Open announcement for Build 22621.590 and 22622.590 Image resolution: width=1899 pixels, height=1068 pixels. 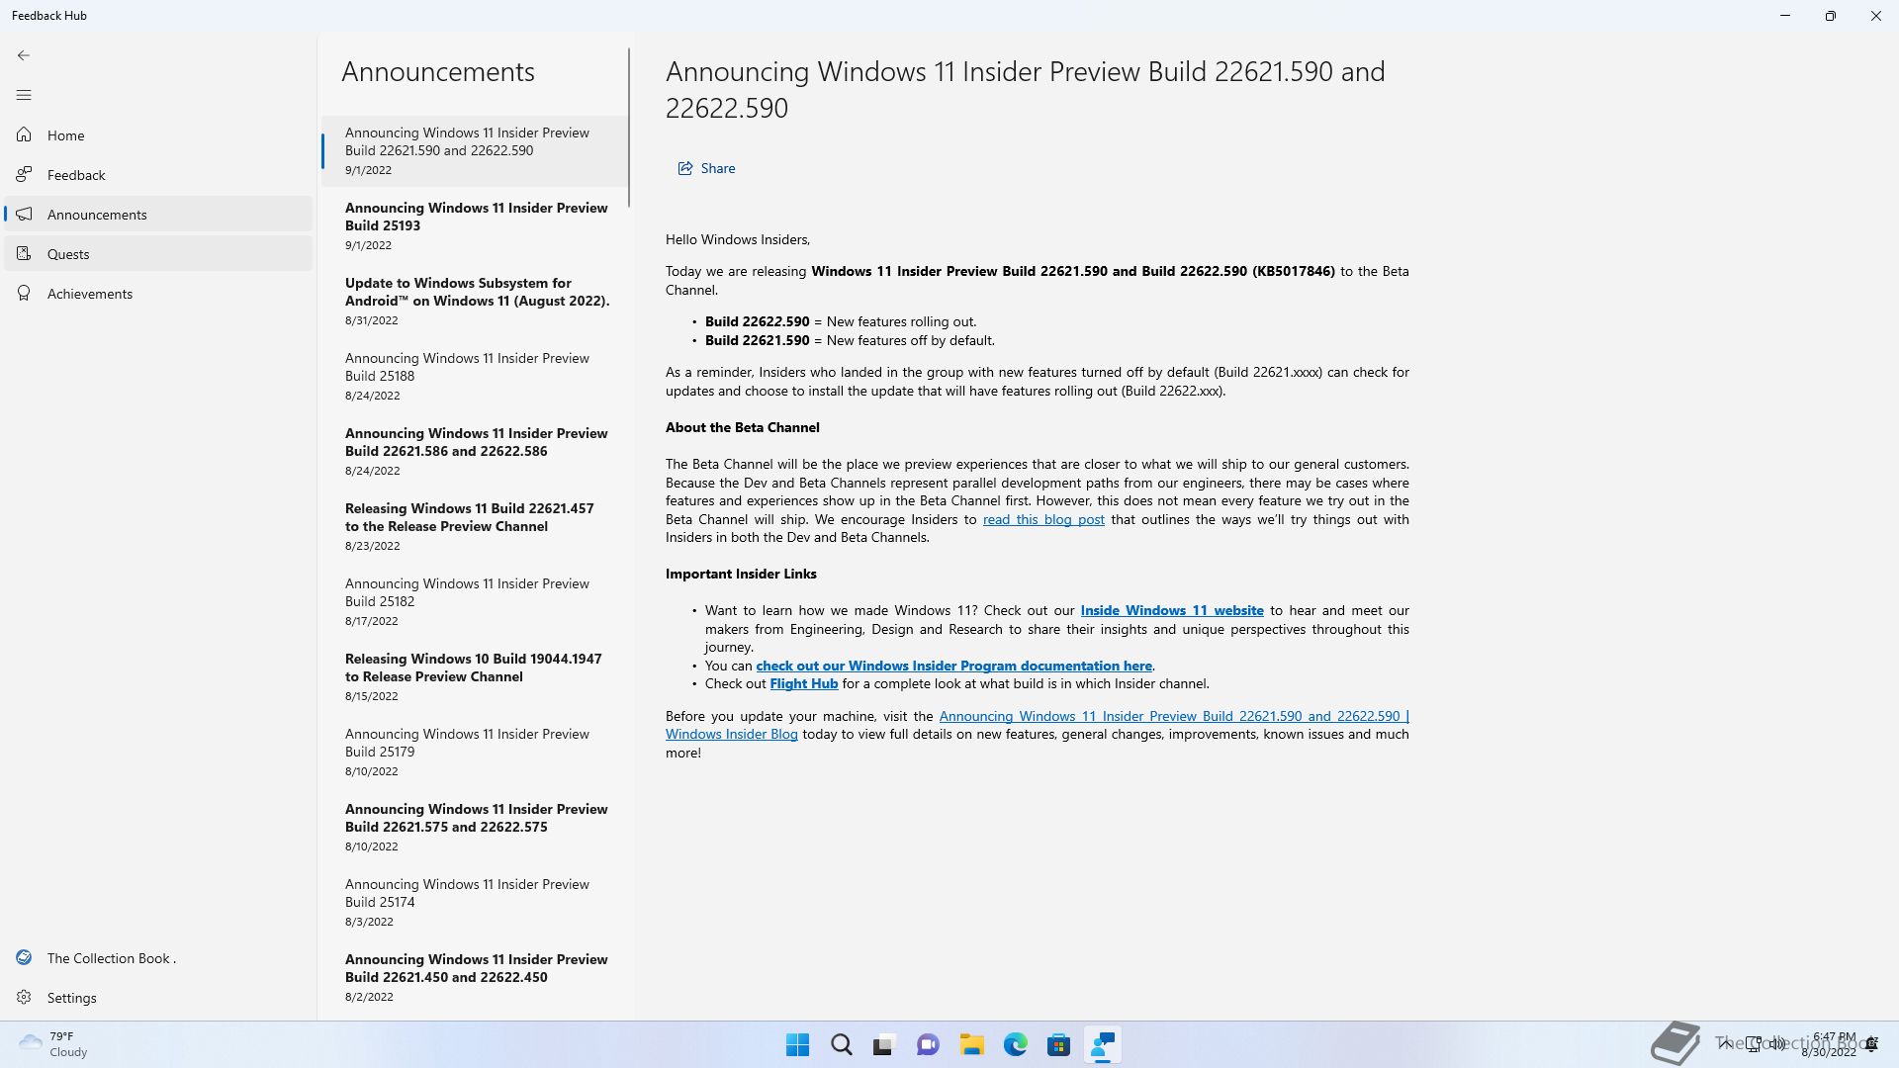pos(475,150)
